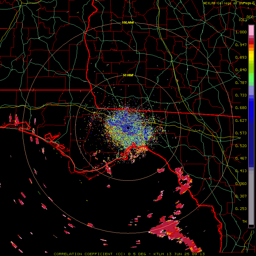Click the 0.360 scale value
The image size is (256, 256).
point(241,184)
